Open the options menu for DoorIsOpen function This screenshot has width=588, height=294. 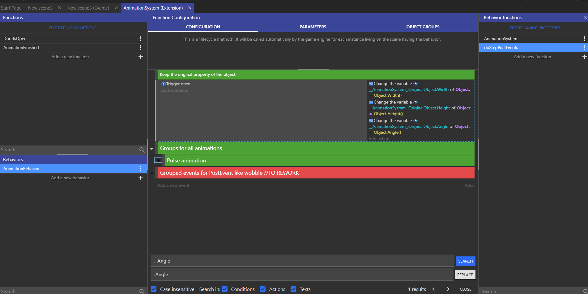[141, 39]
